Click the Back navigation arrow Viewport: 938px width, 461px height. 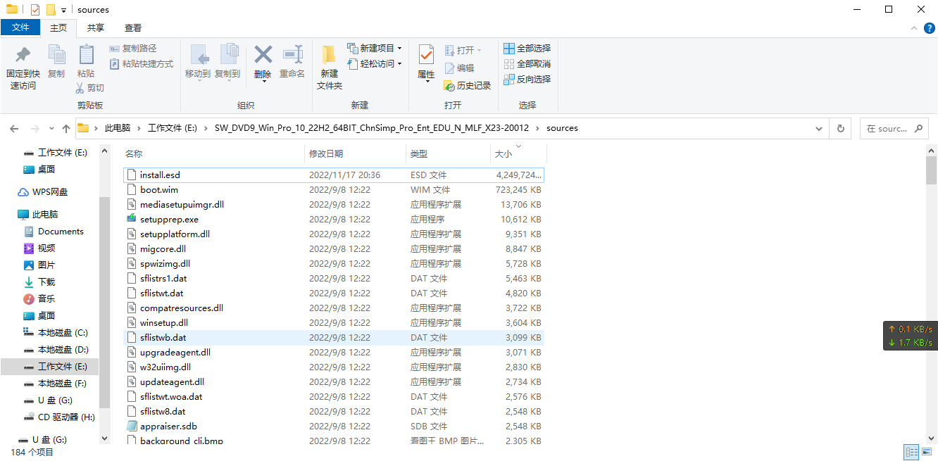(14, 129)
